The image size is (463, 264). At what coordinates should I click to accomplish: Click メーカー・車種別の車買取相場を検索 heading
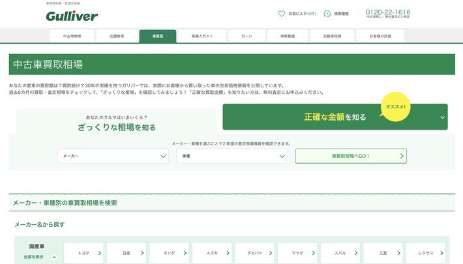(65, 203)
